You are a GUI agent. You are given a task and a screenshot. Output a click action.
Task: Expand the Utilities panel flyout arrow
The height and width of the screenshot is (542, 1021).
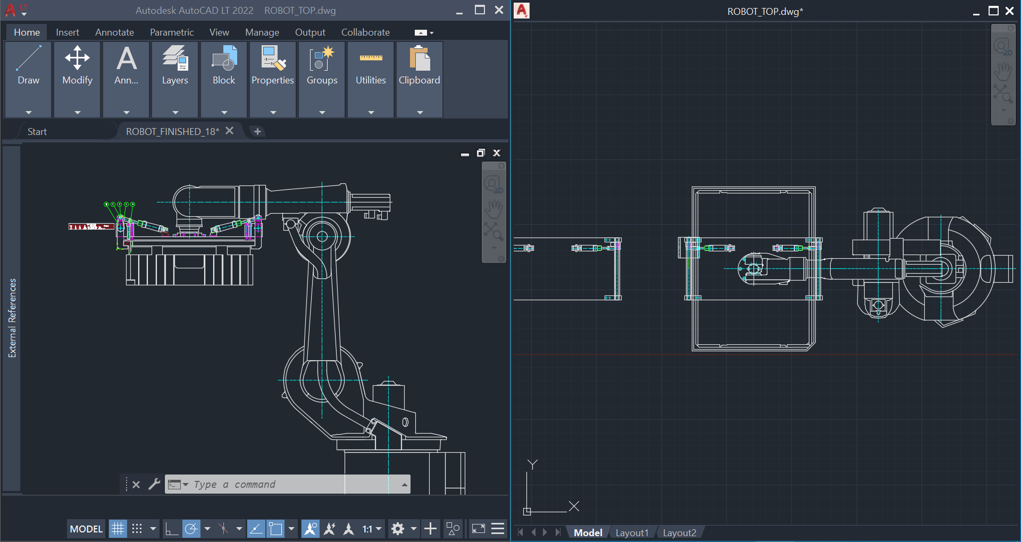pyautogui.click(x=370, y=112)
